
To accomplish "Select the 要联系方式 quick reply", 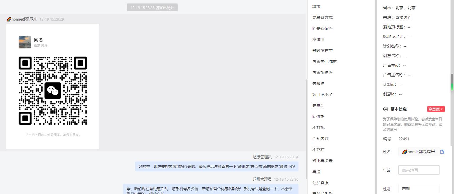I will 322,17.
